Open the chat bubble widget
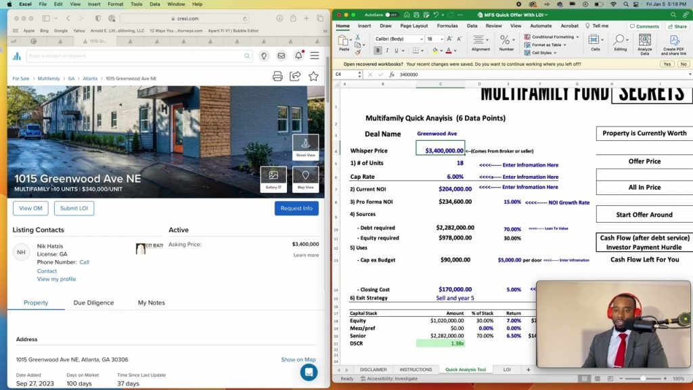693x390 pixels. (309, 372)
